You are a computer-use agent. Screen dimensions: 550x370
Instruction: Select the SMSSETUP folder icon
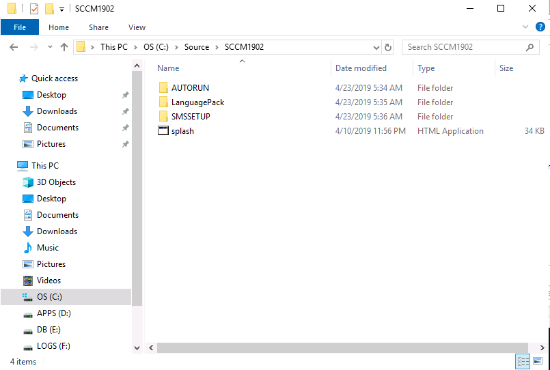point(163,116)
